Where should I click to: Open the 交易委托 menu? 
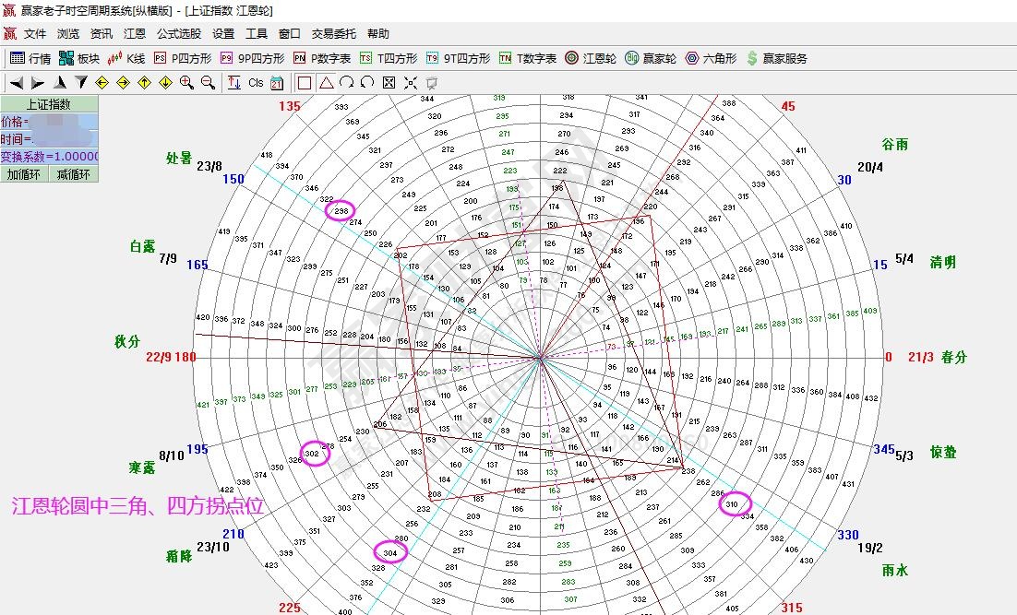[x=333, y=34]
